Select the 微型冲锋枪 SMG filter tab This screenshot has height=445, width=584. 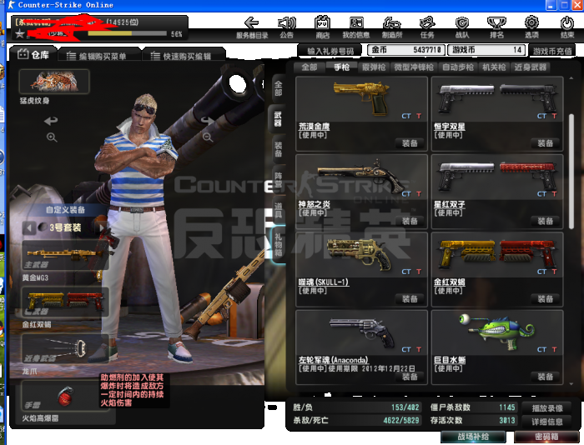[x=414, y=67]
